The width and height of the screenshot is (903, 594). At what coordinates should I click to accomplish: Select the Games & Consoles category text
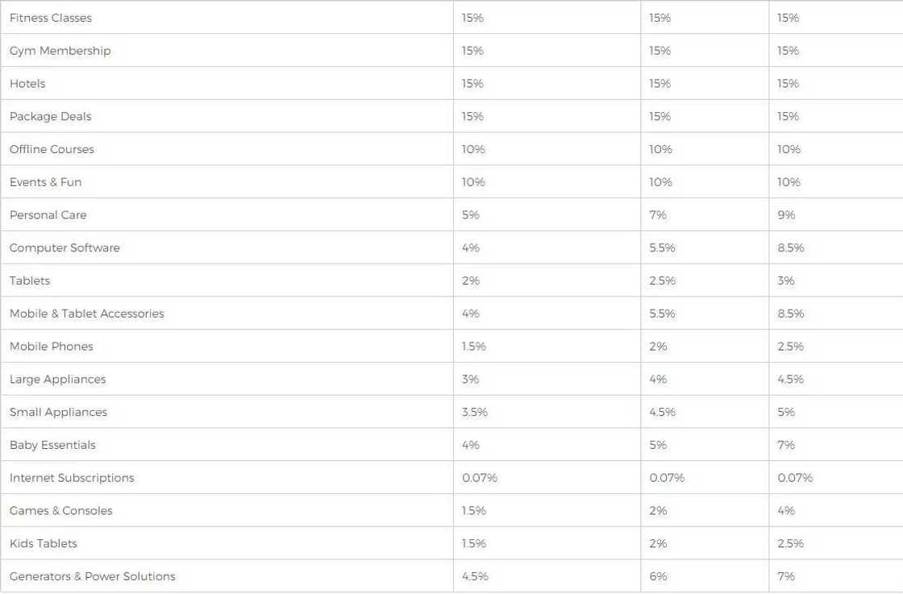click(61, 511)
